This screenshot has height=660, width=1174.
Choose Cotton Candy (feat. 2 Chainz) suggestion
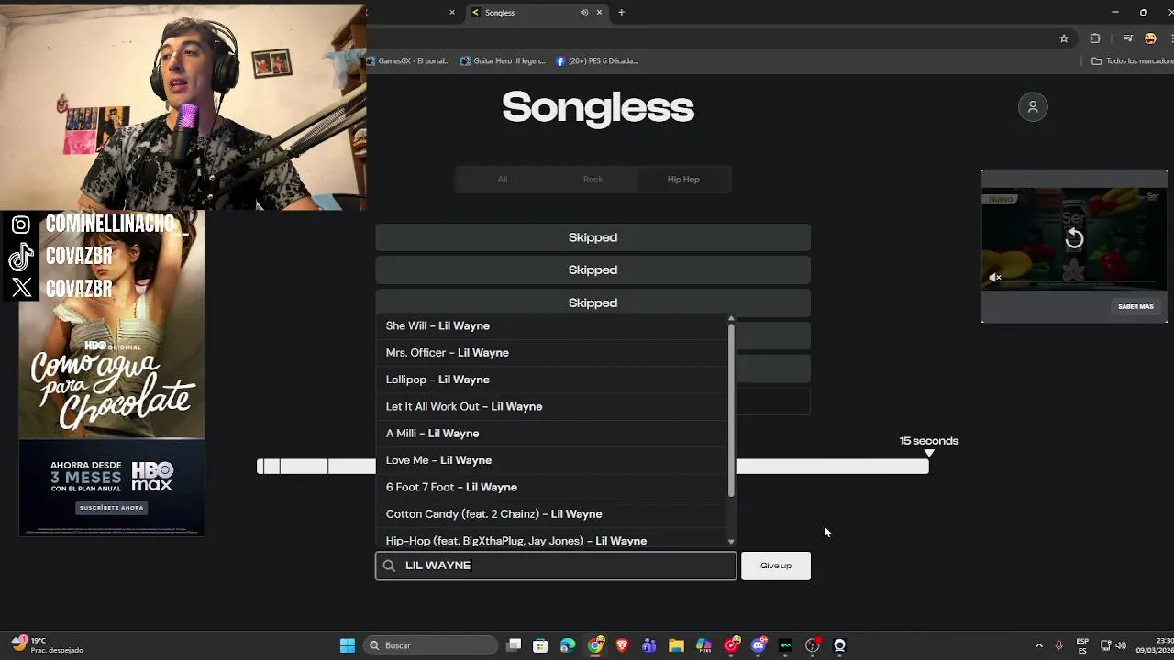pos(552,514)
